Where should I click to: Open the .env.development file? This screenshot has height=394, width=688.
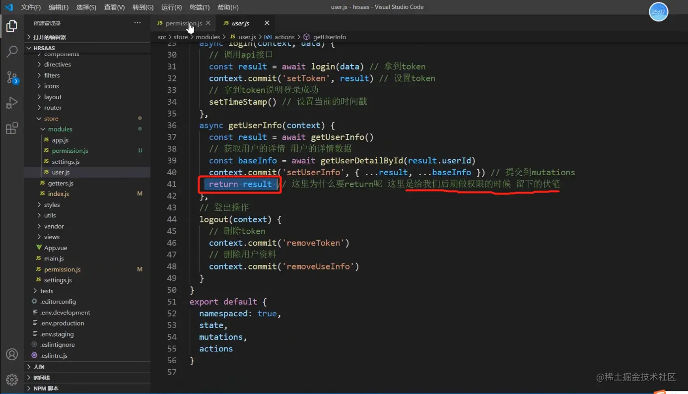pyautogui.click(x=87, y=313)
